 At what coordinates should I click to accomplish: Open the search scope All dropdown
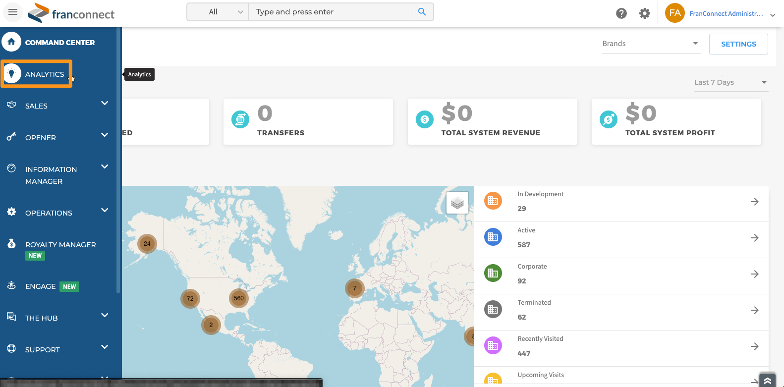click(x=218, y=12)
